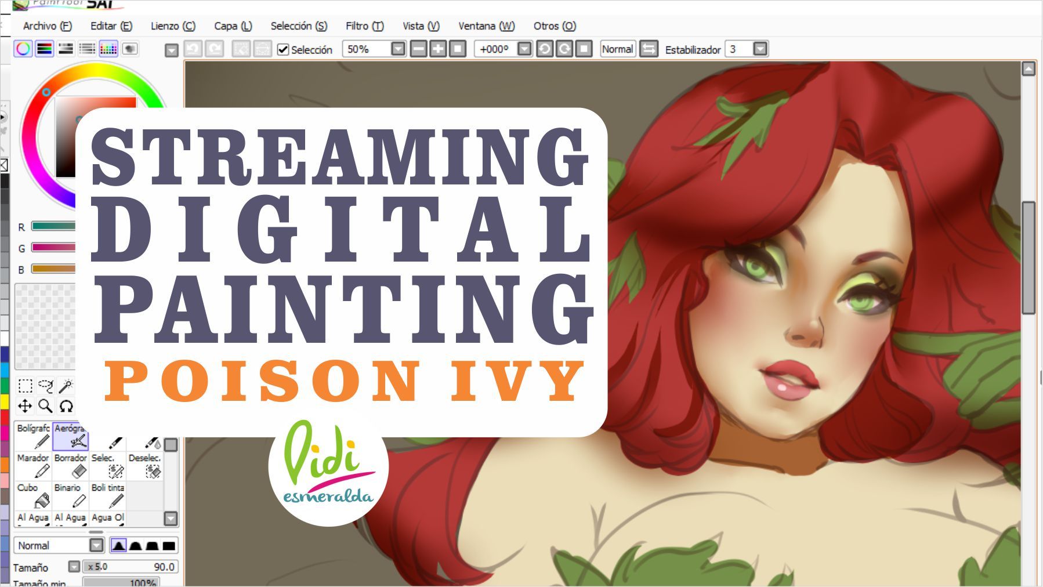Choose the Aerógrafo airbrush tool

click(x=70, y=436)
